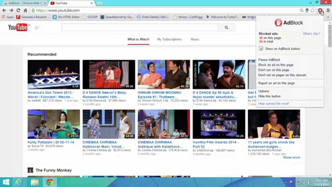Open the 11 years old girls thumbnail
Viewport: 332px width, 187px height.
click(x=274, y=124)
